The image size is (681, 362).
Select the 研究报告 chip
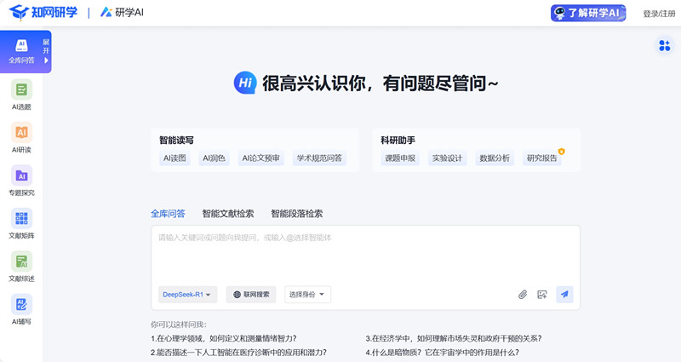(x=541, y=158)
